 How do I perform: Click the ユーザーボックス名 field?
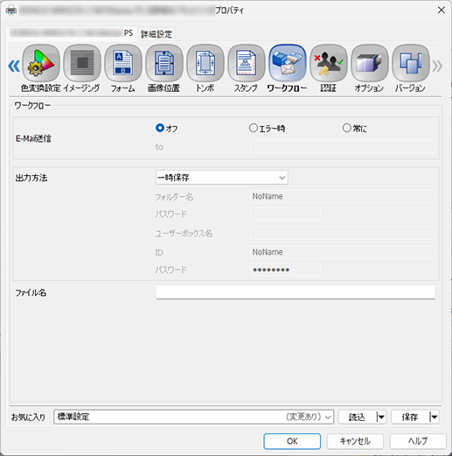click(343, 234)
